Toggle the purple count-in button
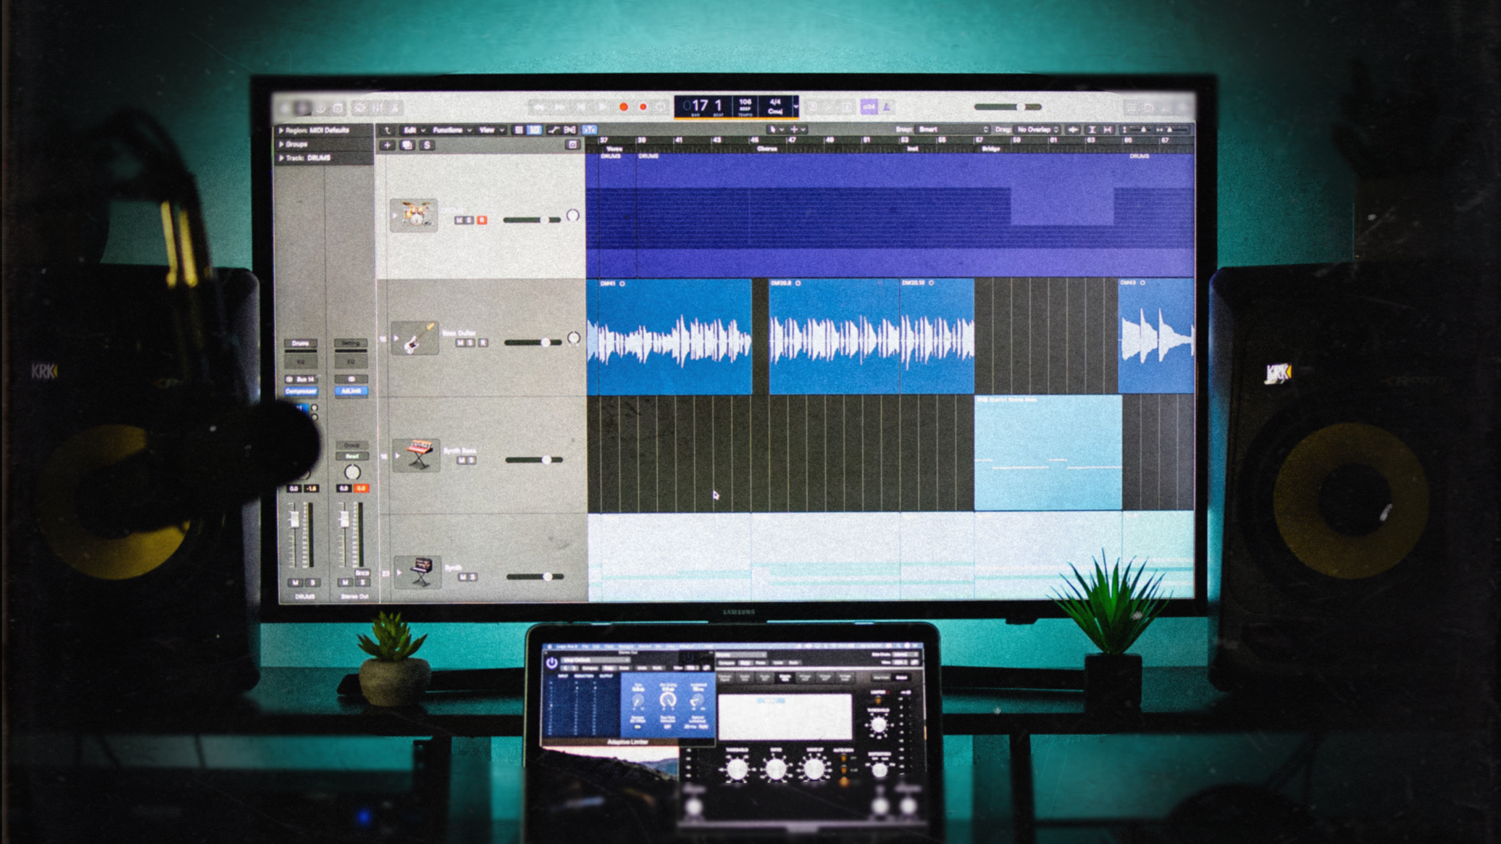This screenshot has width=1501, height=844. [868, 107]
